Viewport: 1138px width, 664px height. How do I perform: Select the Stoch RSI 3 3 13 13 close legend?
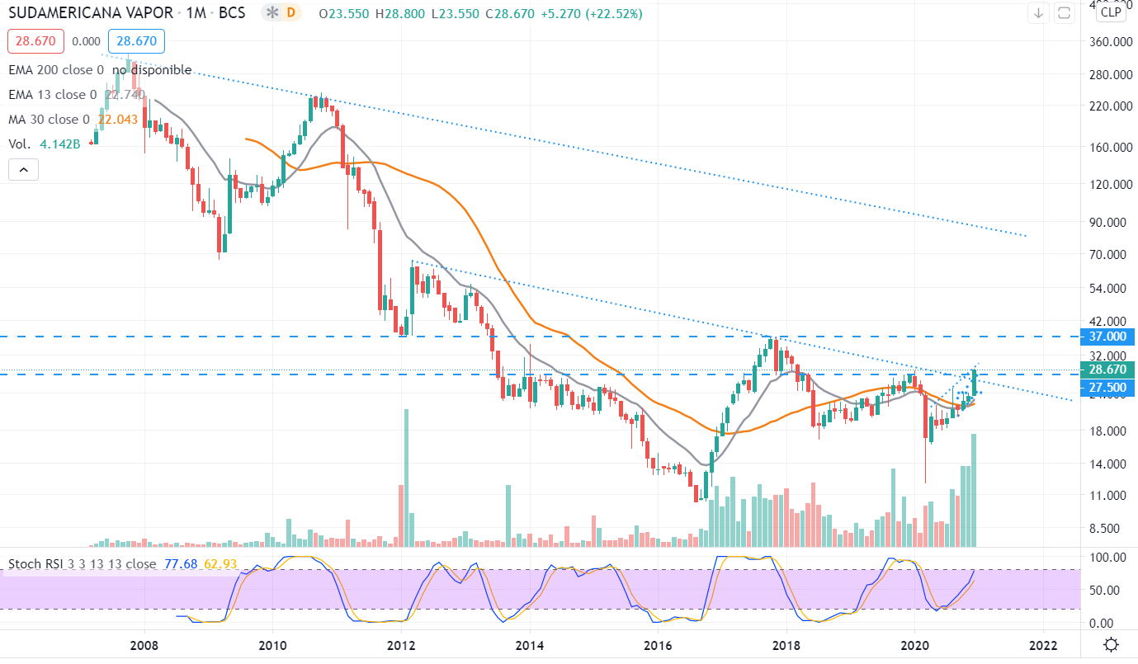coord(83,564)
